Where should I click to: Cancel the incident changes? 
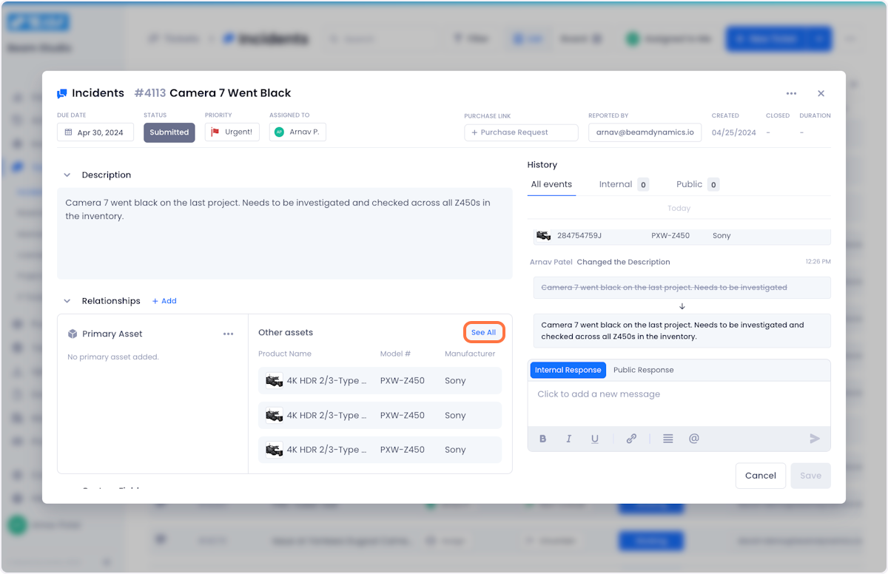pyautogui.click(x=761, y=476)
